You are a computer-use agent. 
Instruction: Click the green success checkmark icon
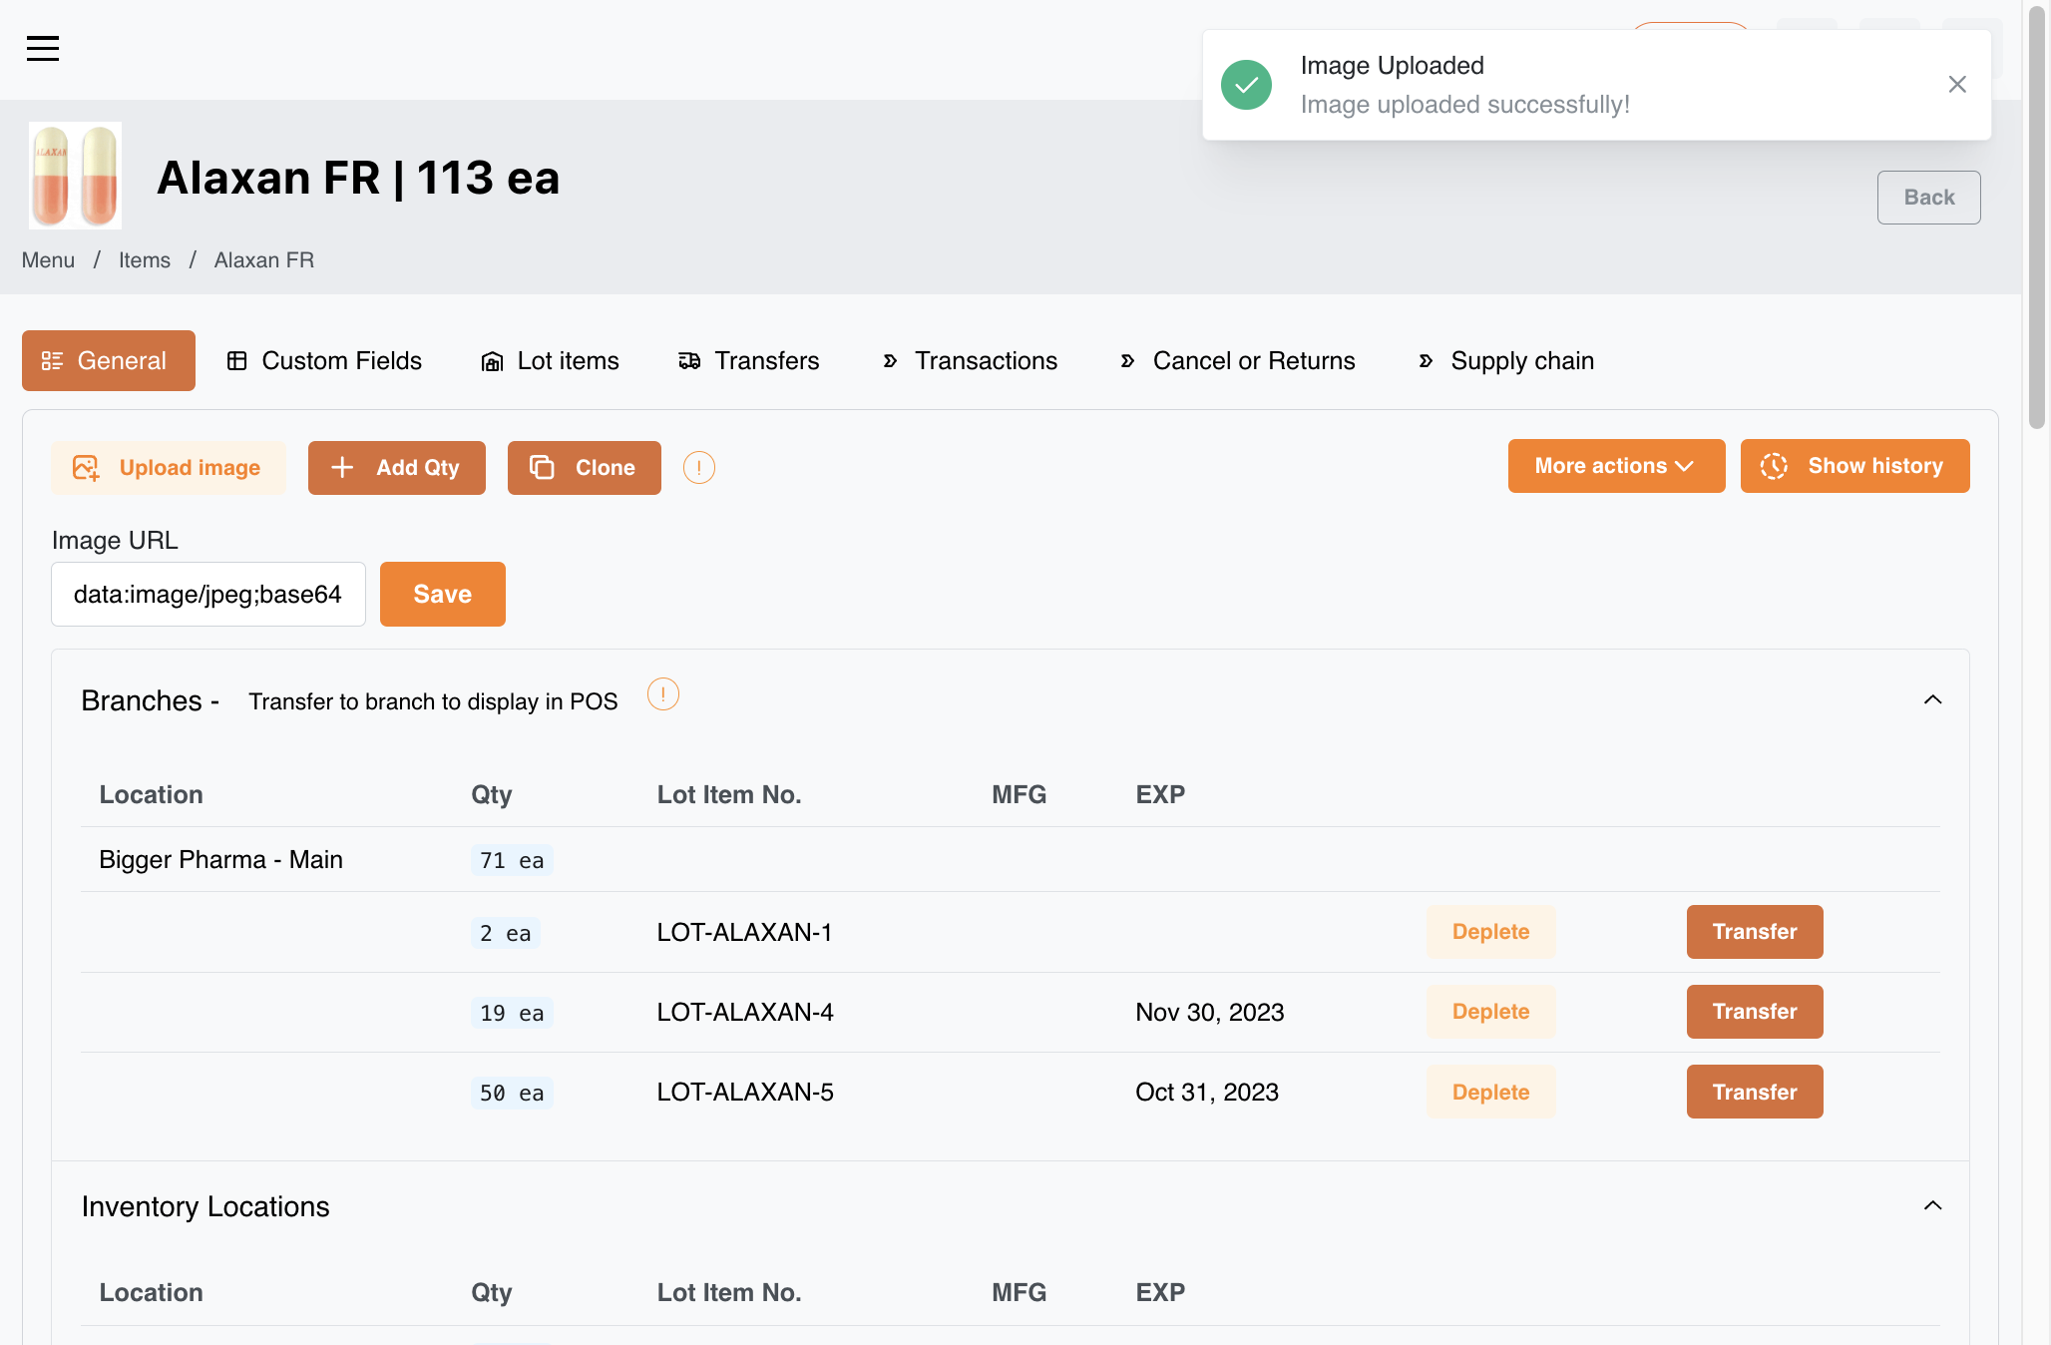click(1246, 85)
